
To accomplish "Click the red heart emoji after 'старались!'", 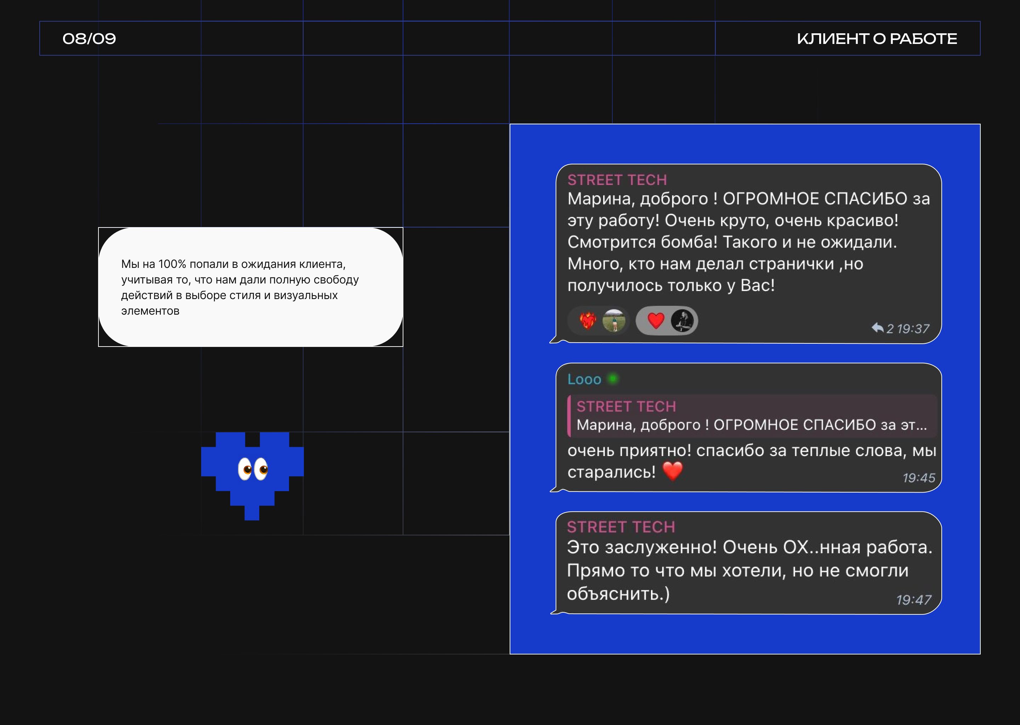I will tap(673, 471).
